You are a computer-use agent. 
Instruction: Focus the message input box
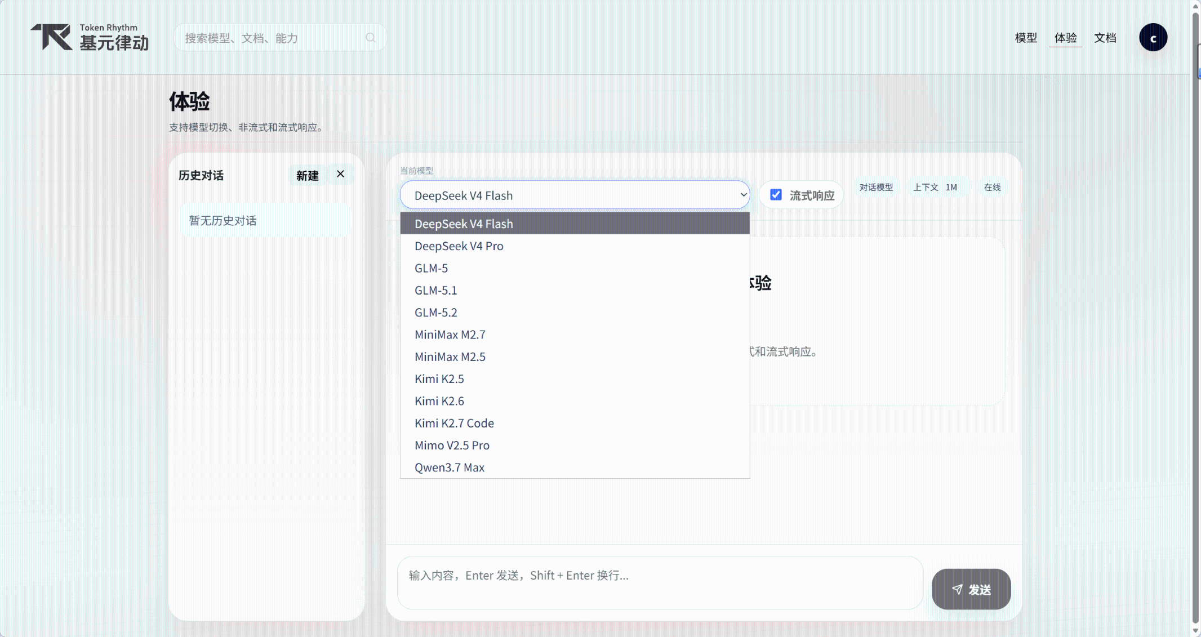pos(660,583)
